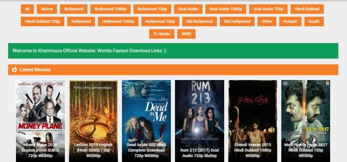Click the Lection 2019 English title link
The height and width of the screenshot is (162, 347).
coord(93,150)
